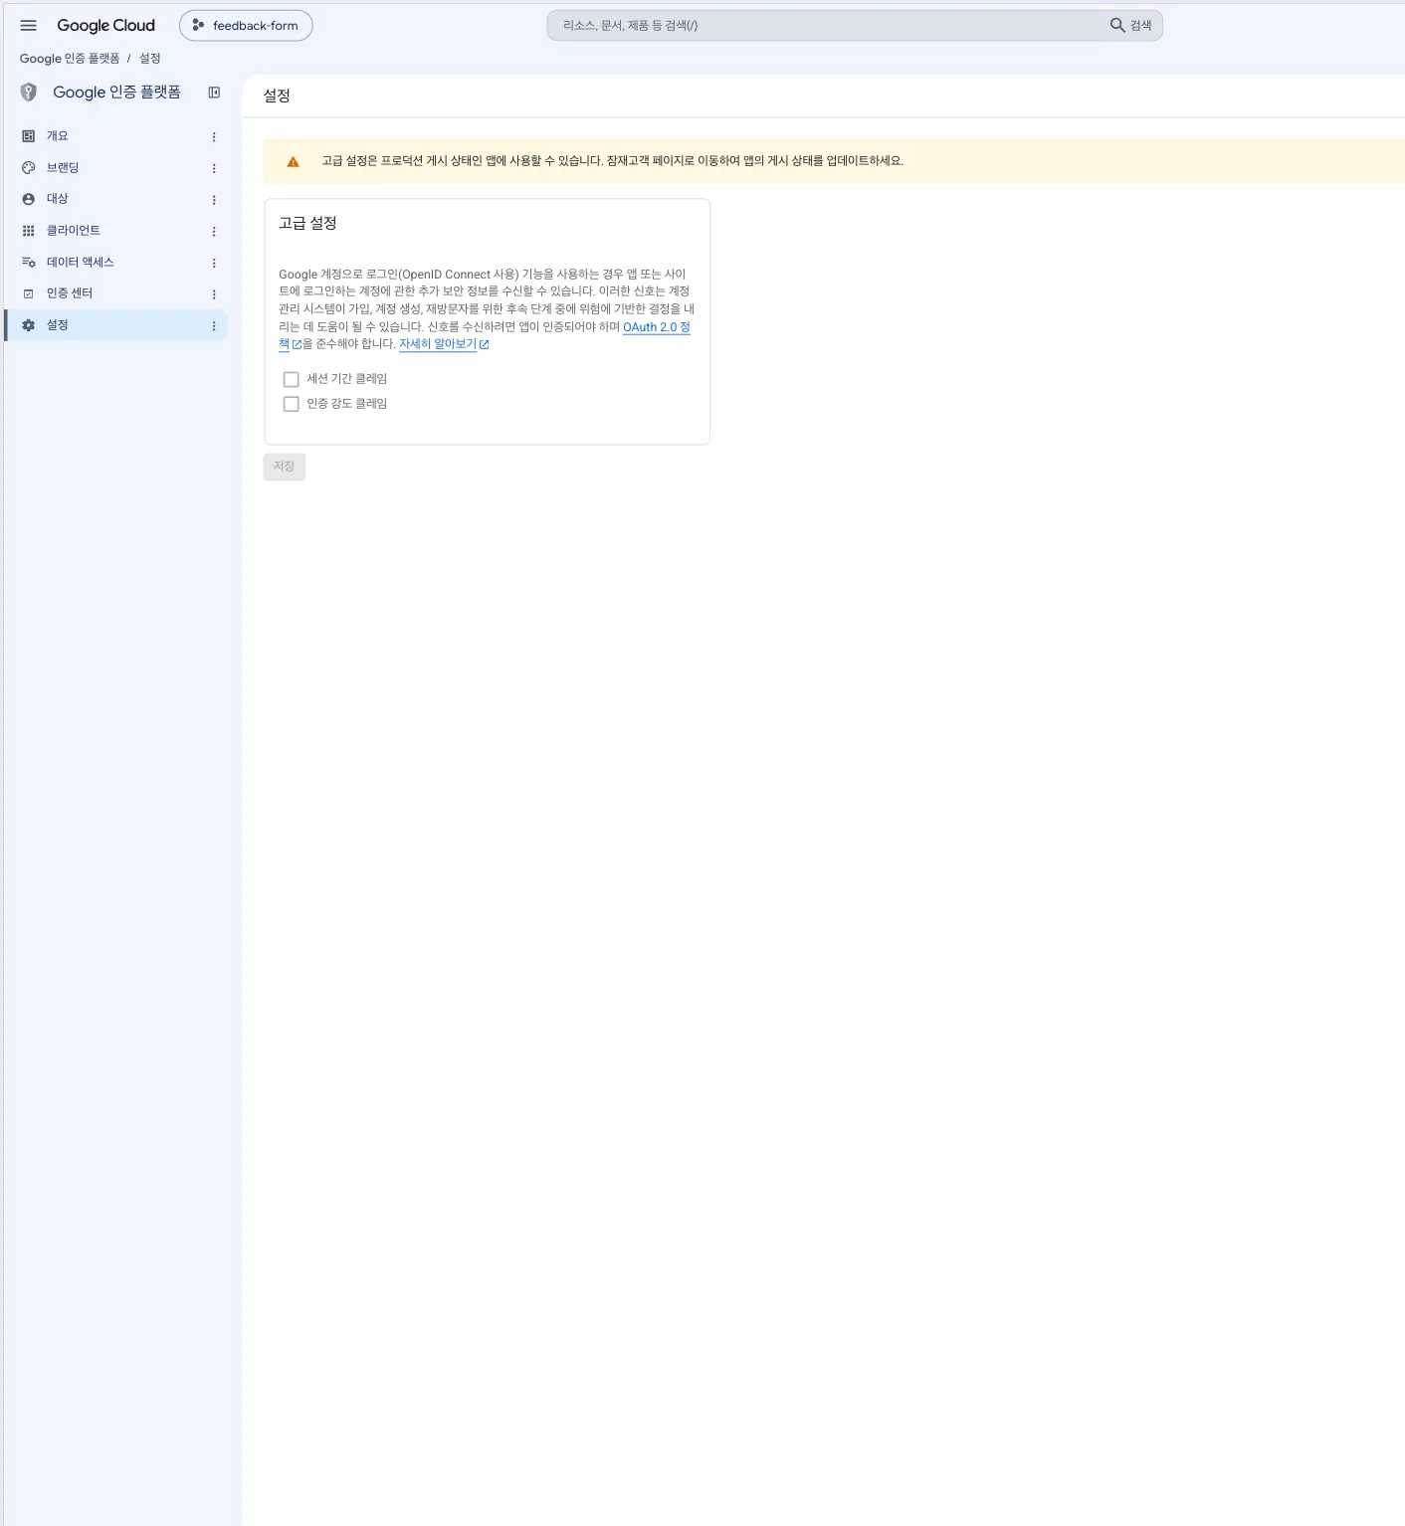Click the 고급 설정 card heading
The width and height of the screenshot is (1405, 1526).
(x=307, y=223)
